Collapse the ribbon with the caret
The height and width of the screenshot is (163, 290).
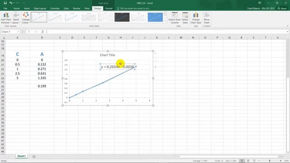(287, 26)
